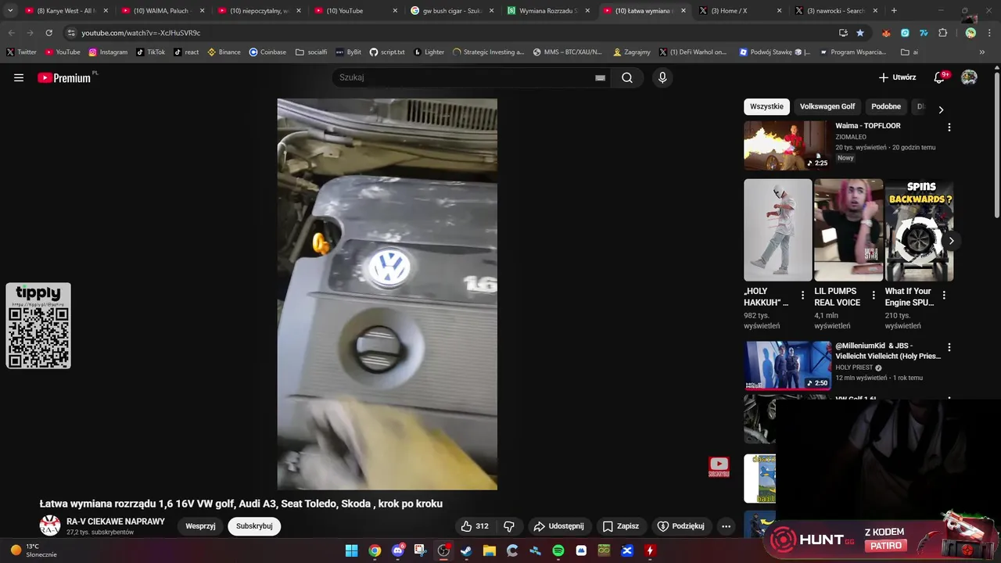Open Windows Start menu

coord(351,550)
